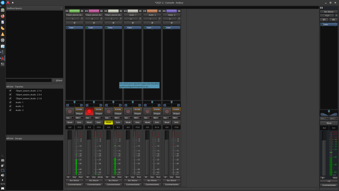Uncheck the 72bpm_session_Audio 2-1.6 strip checkbox
The image size is (339, 191).
(x=10, y=90)
